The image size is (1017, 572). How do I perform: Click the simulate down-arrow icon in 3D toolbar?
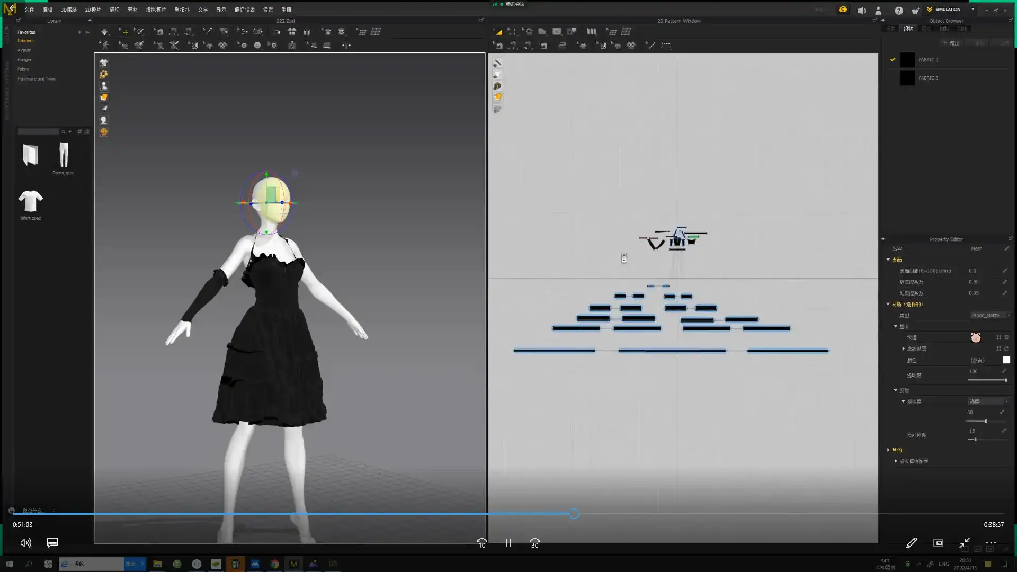105,32
